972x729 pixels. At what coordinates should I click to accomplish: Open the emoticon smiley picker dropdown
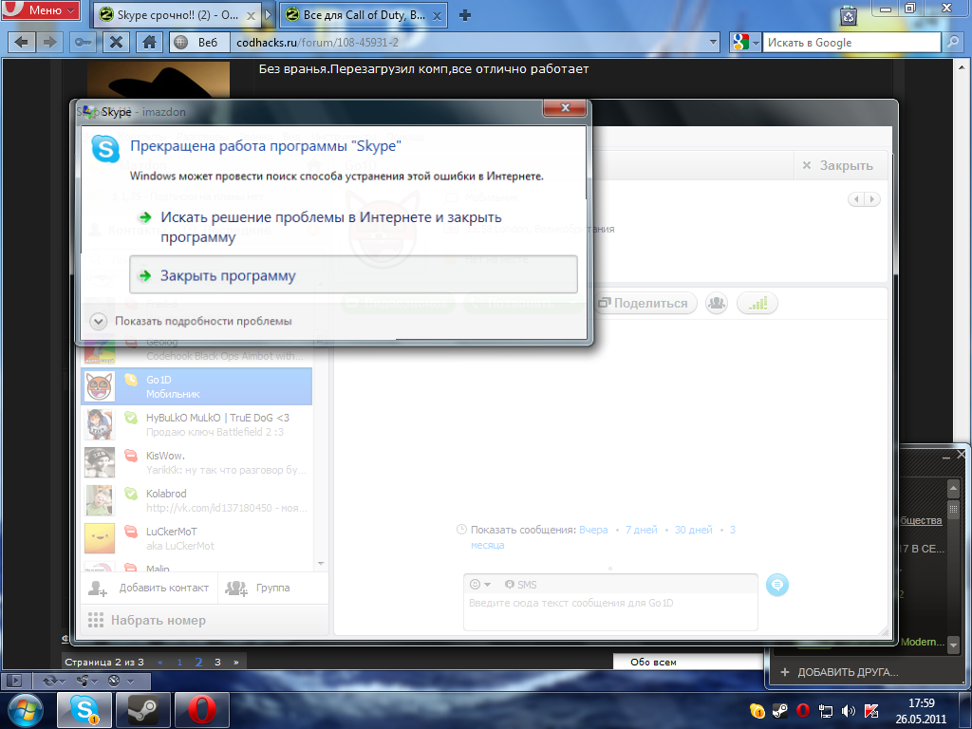click(x=479, y=584)
